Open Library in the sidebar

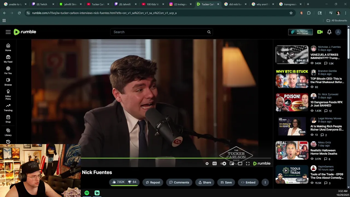tap(8, 132)
